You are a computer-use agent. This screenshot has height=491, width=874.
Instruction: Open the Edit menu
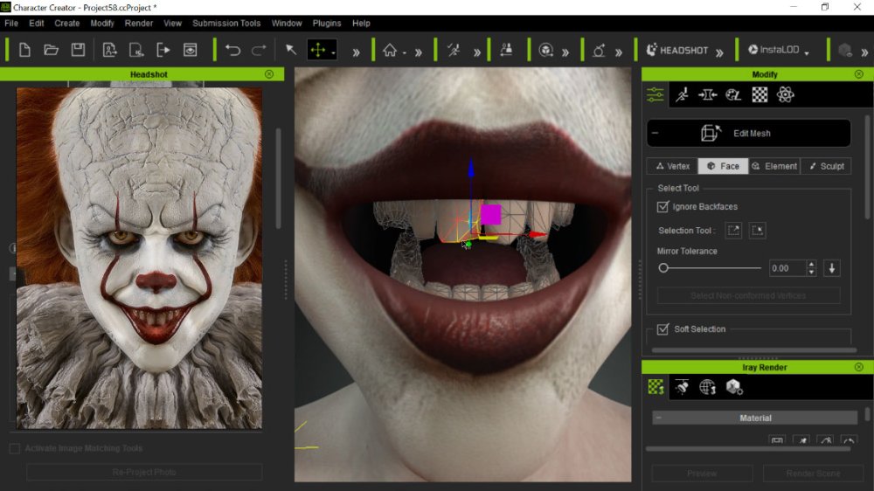point(36,24)
